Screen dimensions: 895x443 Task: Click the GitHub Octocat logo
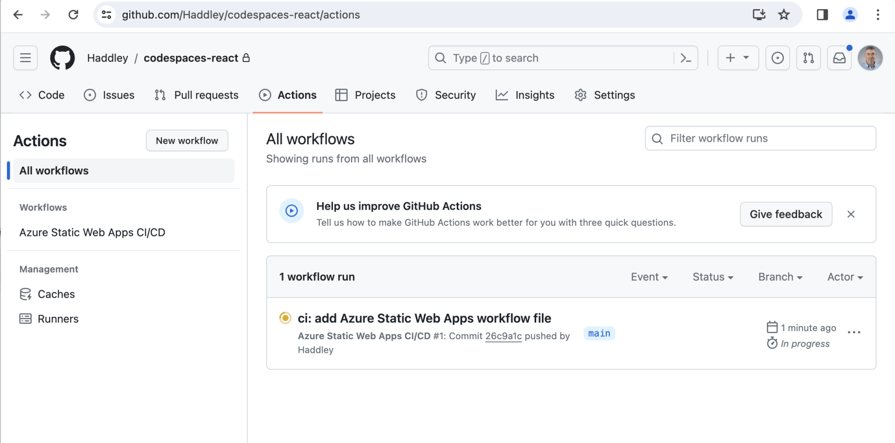pos(62,58)
